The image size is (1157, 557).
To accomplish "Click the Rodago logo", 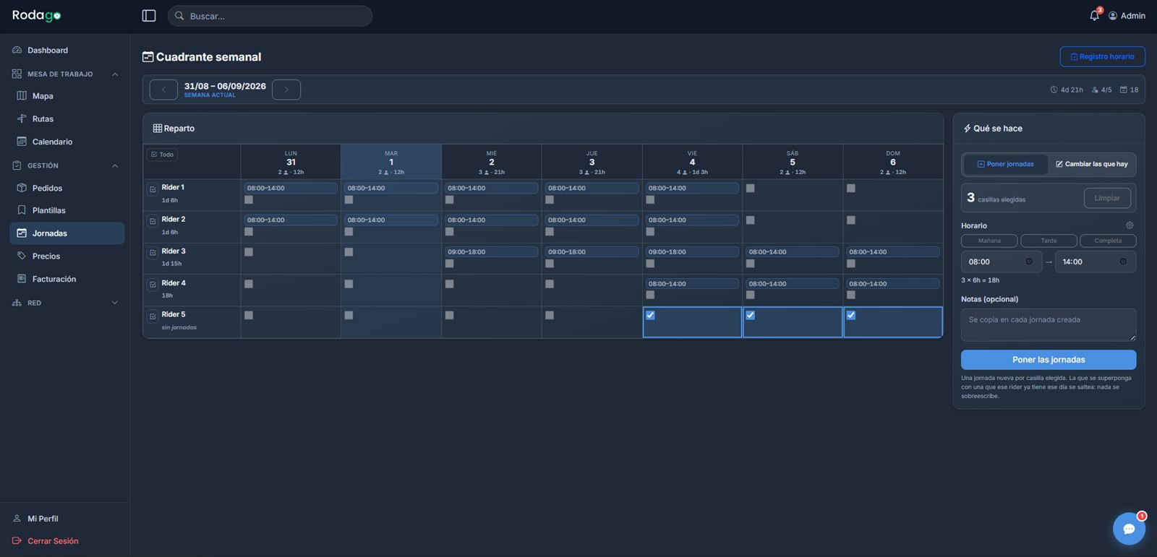I will pyautogui.click(x=37, y=15).
